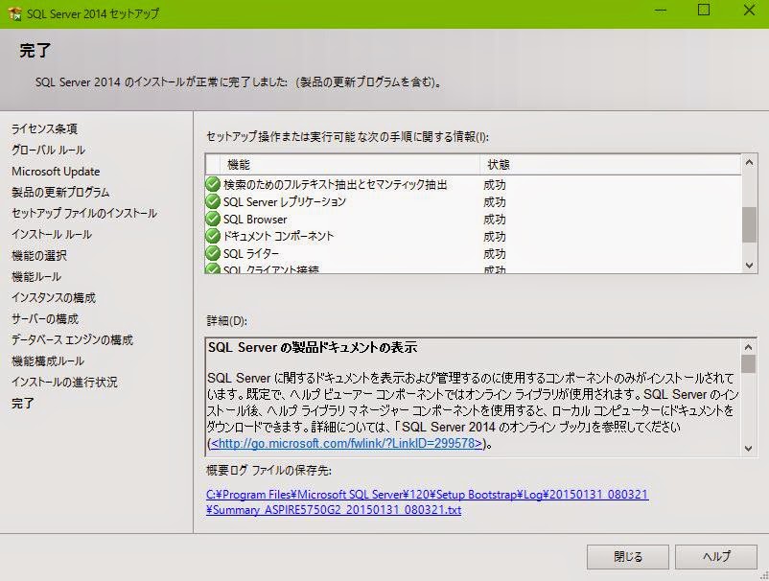Select the 製品の更新プログラム step
Screen dimensions: 769x581
click(60, 192)
